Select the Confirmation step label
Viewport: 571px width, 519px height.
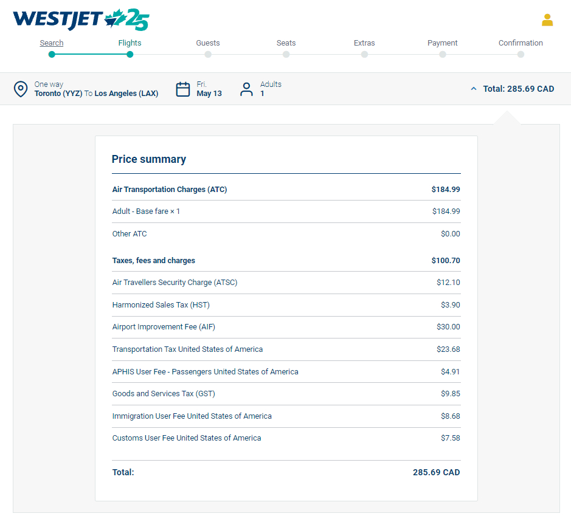521,43
